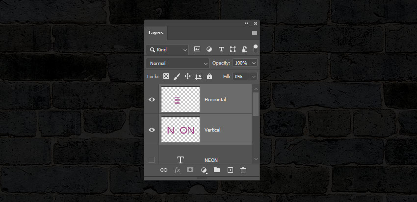Select the NEON type layer icon
This screenshot has width=417, height=202.
coord(181,160)
